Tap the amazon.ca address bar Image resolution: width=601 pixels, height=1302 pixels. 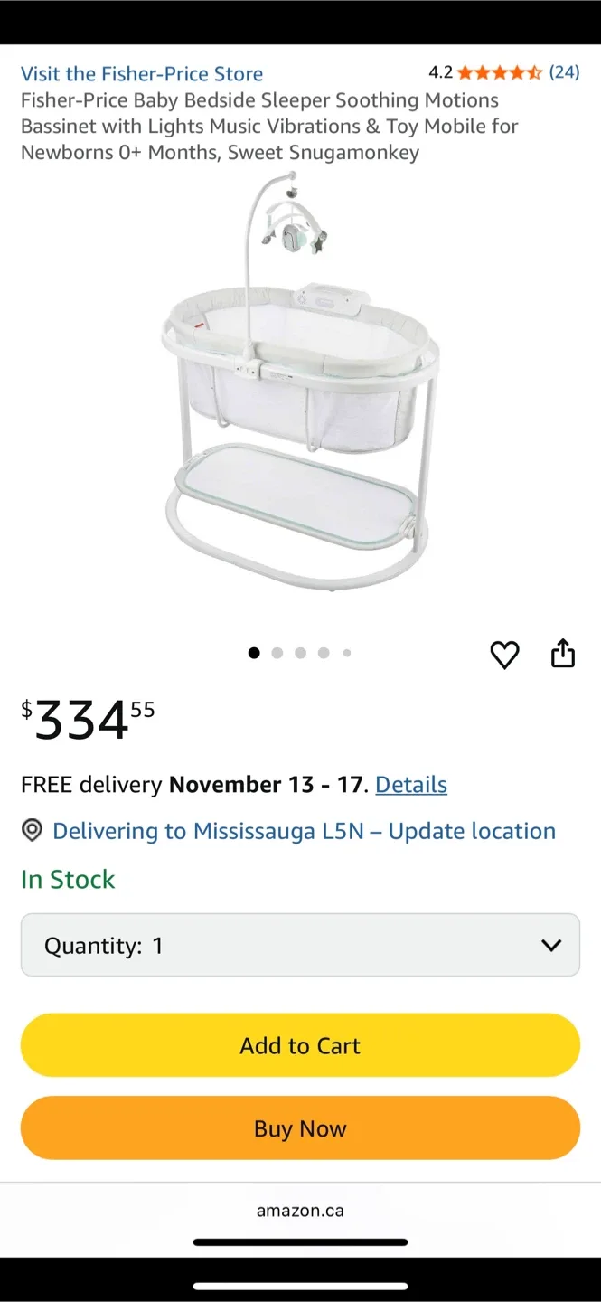(300, 1209)
